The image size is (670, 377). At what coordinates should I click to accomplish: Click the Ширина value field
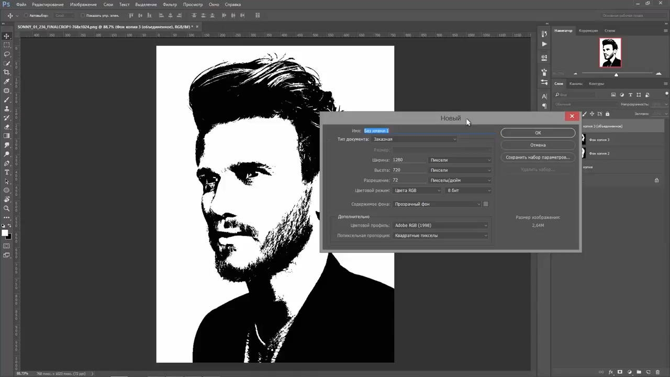tap(409, 160)
